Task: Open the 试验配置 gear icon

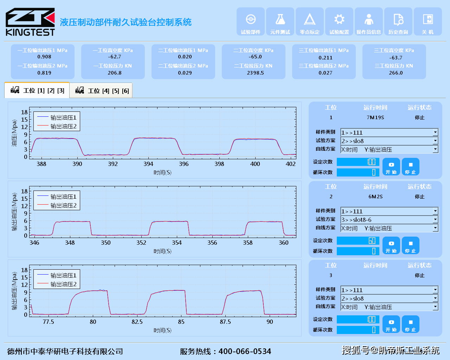Action: 339,22
